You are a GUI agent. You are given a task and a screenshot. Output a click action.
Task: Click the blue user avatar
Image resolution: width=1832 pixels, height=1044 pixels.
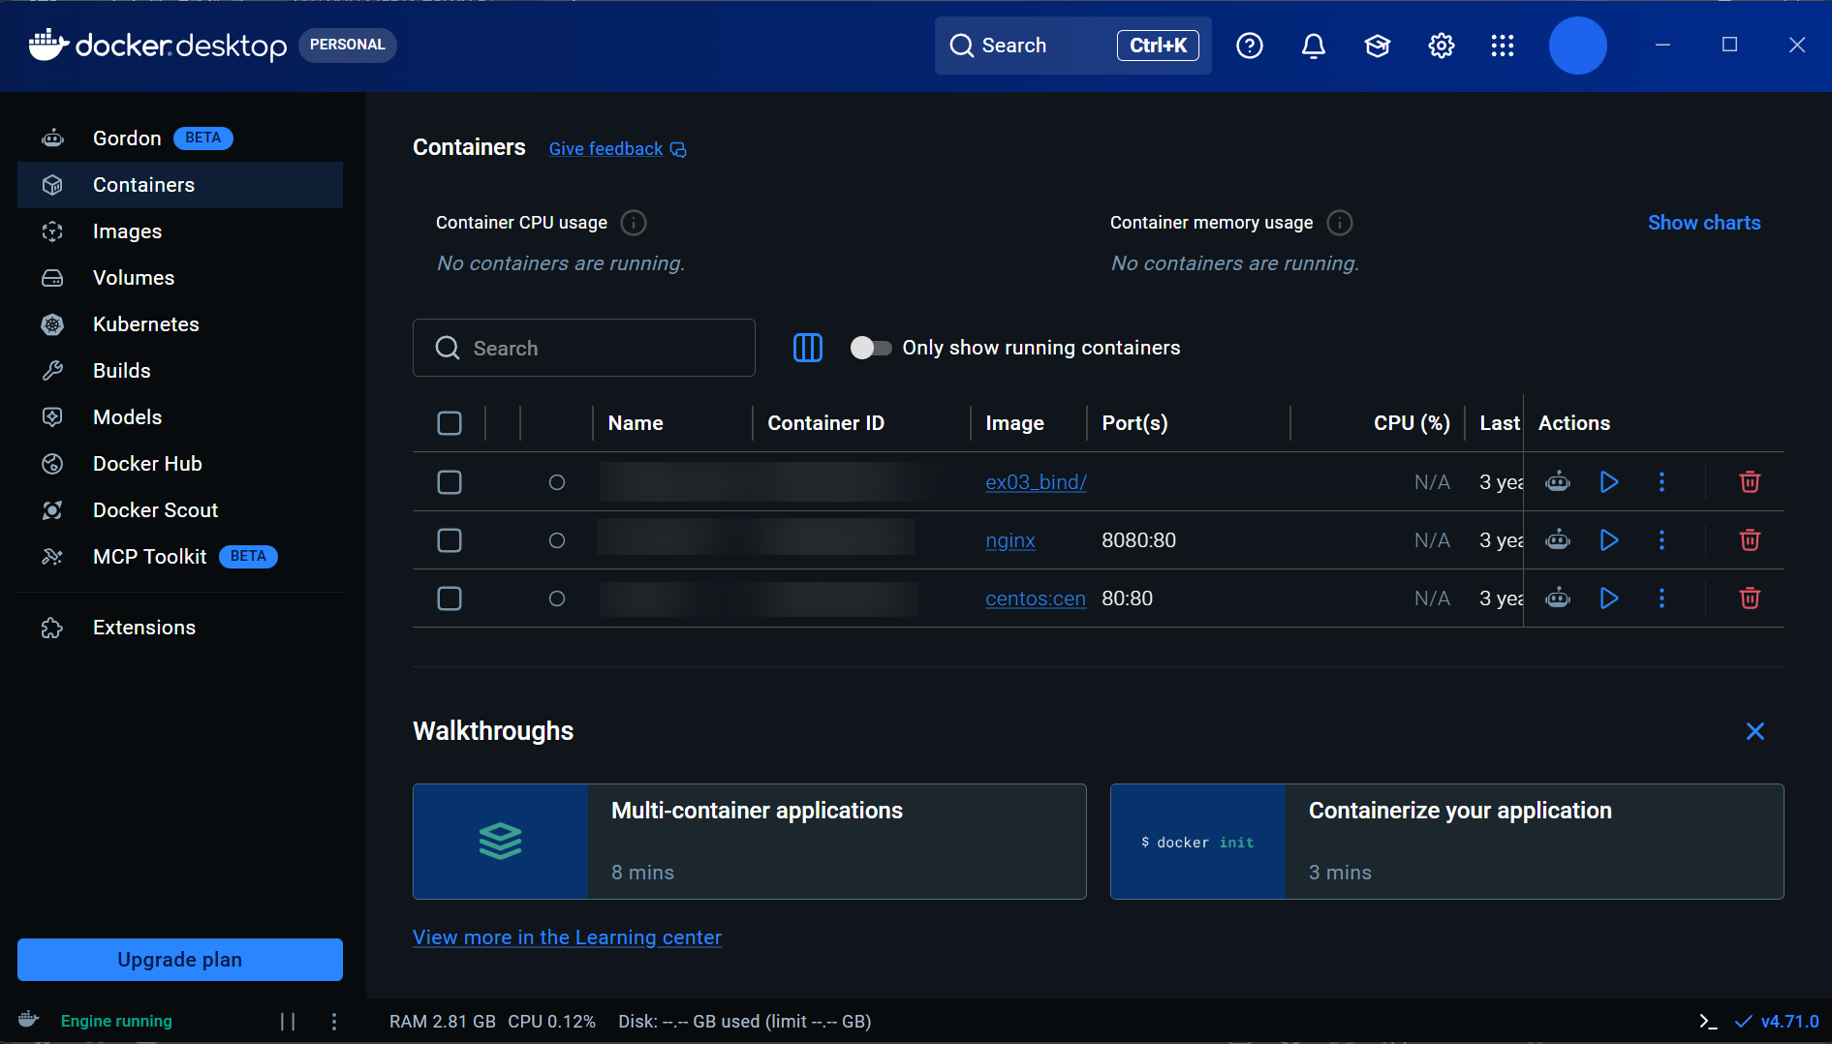click(1578, 46)
